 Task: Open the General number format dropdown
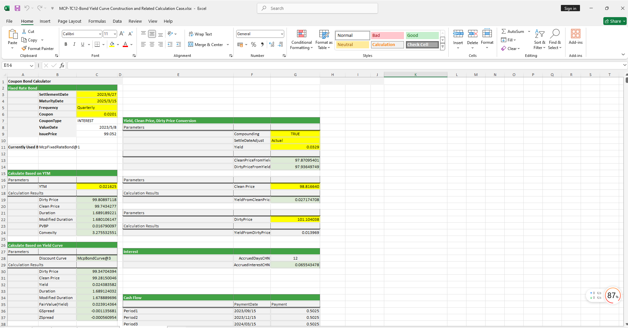(282, 34)
